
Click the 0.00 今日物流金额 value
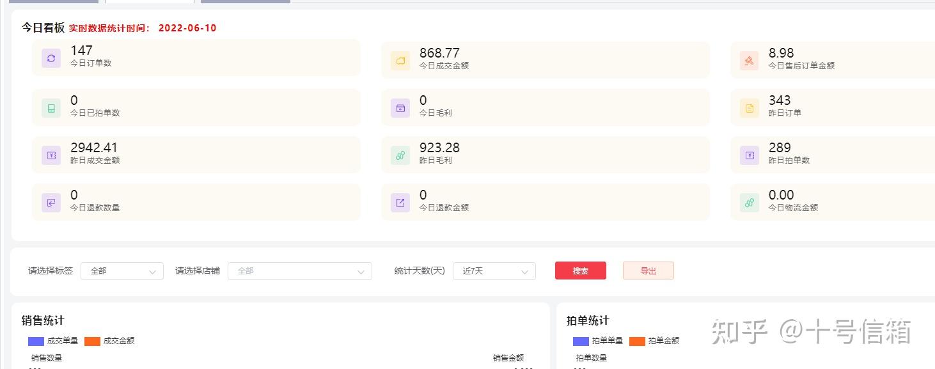pos(782,195)
